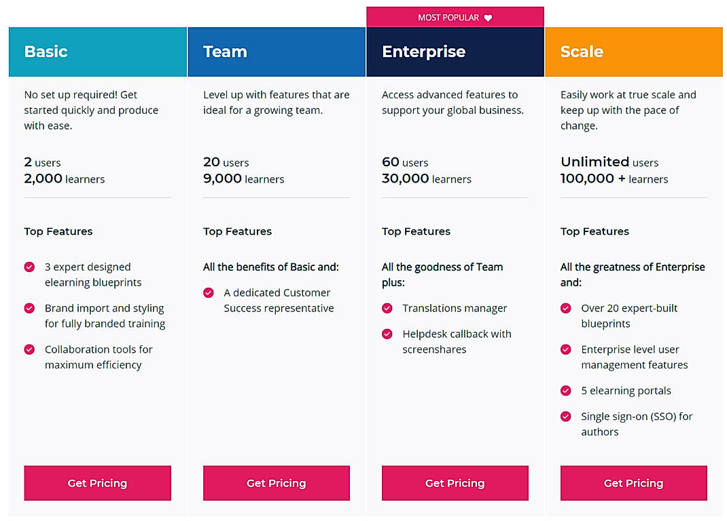This screenshot has width=727, height=521.
Task: Click checkmark next to Brand import and styling
Action: coord(29,308)
